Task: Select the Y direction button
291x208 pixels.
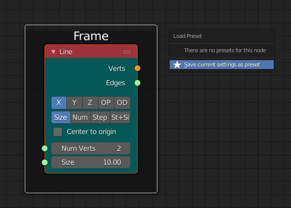Action: (74, 103)
